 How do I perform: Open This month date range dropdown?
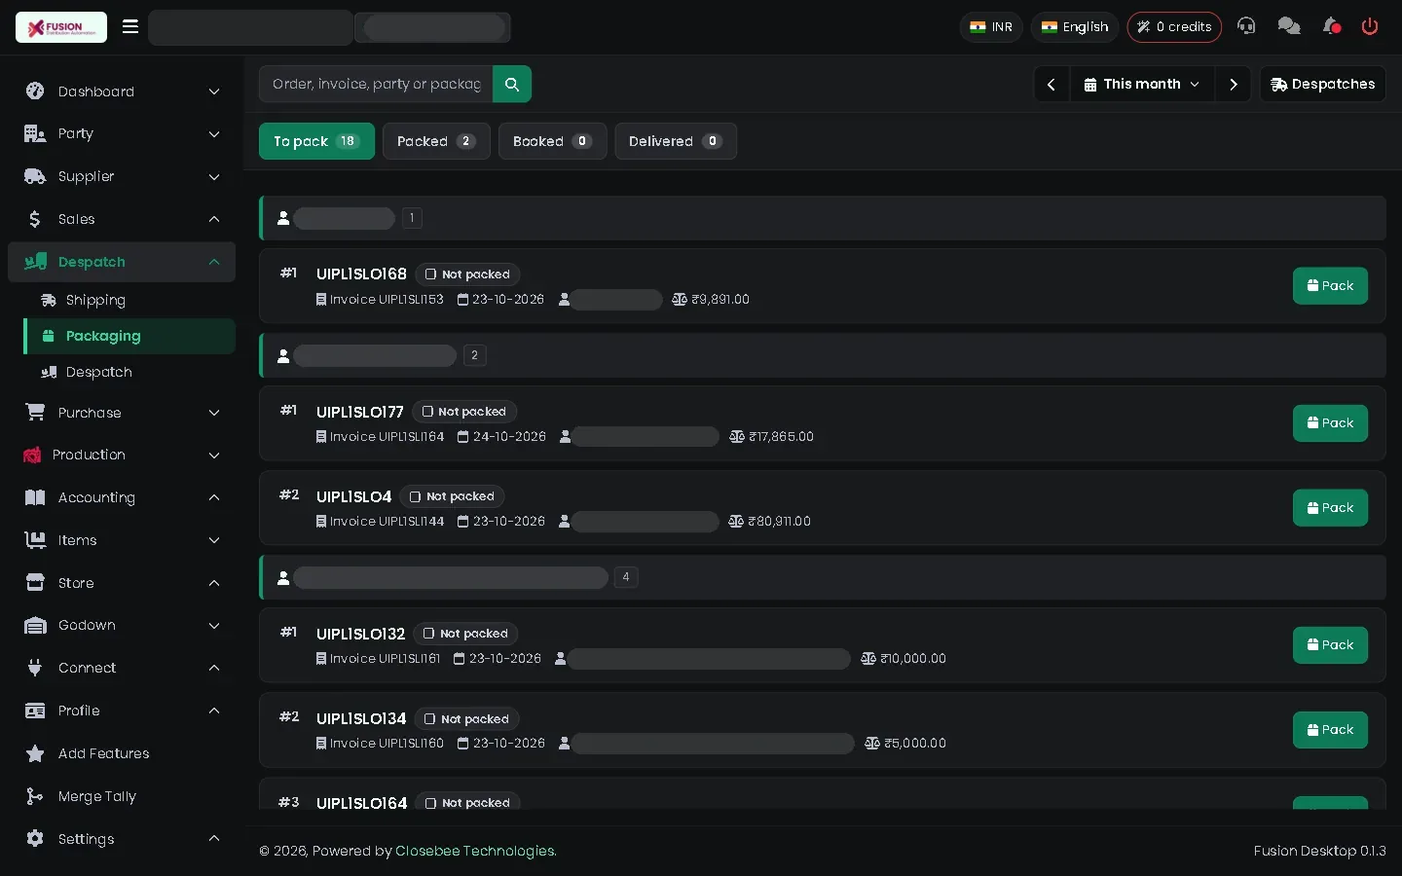(x=1142, y=84)
